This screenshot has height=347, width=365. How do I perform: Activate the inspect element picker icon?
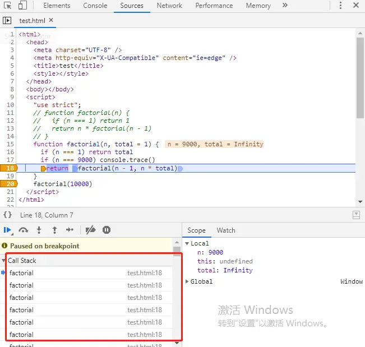click(x=7, y=6)
